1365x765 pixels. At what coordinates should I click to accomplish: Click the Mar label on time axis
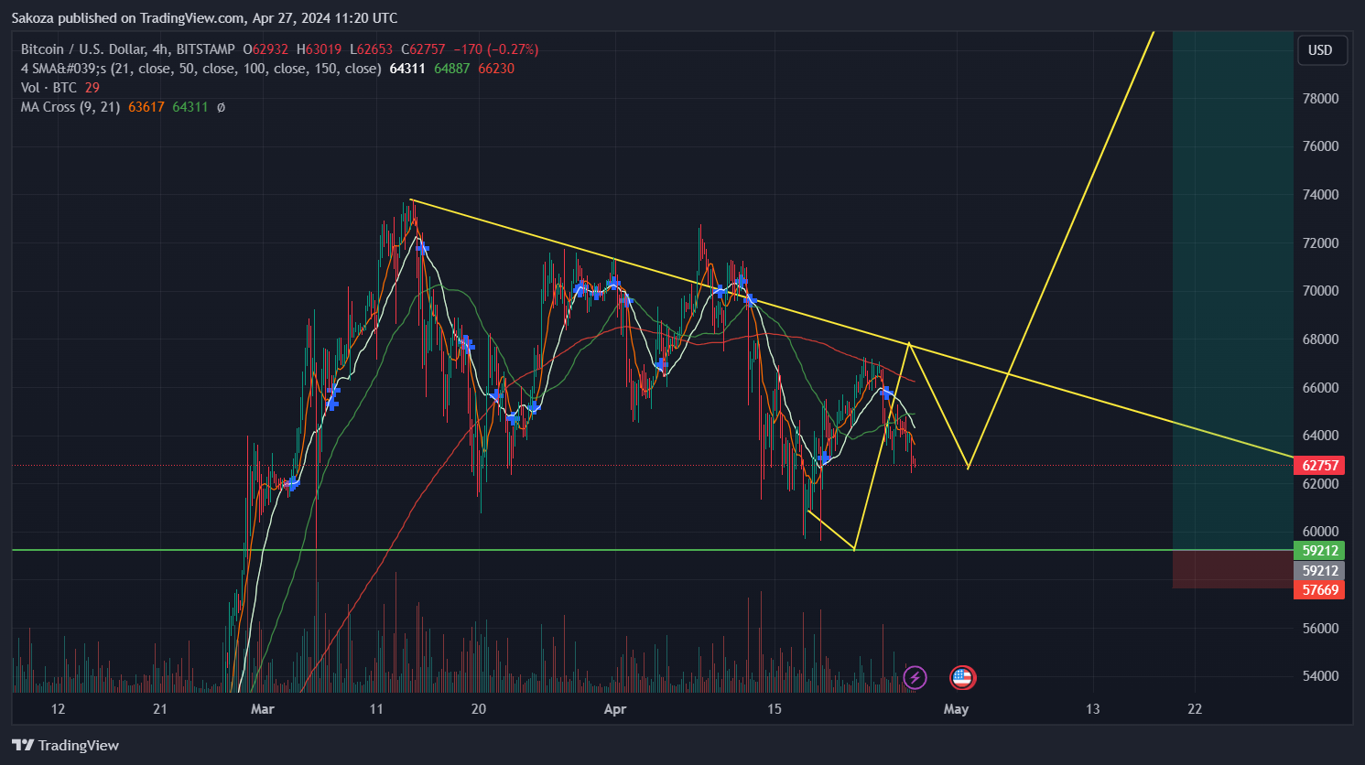(x=263, y=709)
